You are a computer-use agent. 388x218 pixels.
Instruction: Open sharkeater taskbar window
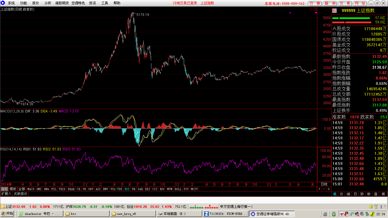[40, 214]
